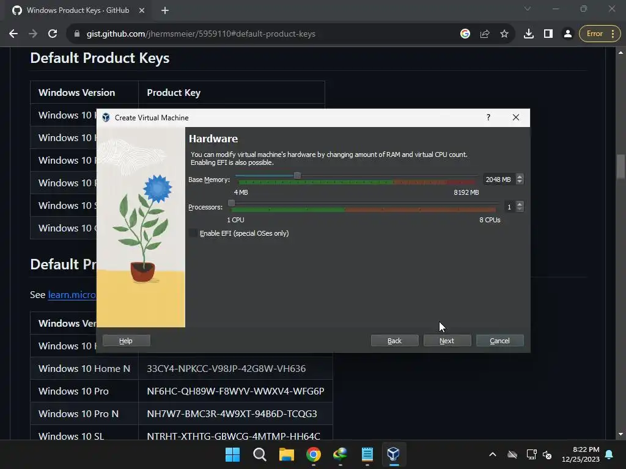This screenshot has height=469, width=626.
Task: Open the tab search dropdown chevron
Action: pyautogui.click(x=528, y=9)
